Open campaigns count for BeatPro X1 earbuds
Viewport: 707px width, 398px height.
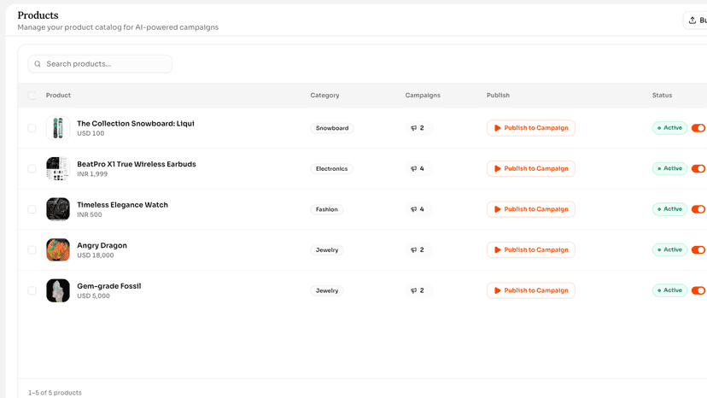418,169
